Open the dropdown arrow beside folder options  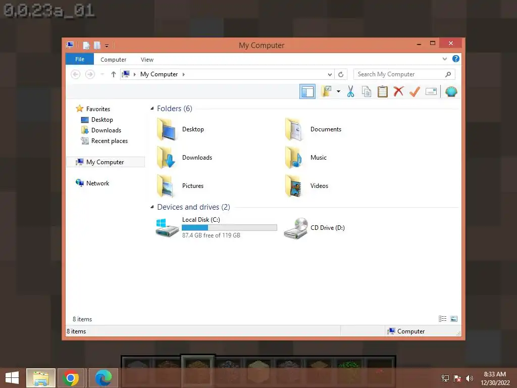(338, 91)
